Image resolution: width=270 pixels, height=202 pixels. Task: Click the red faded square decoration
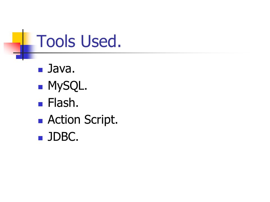point(12,49)
